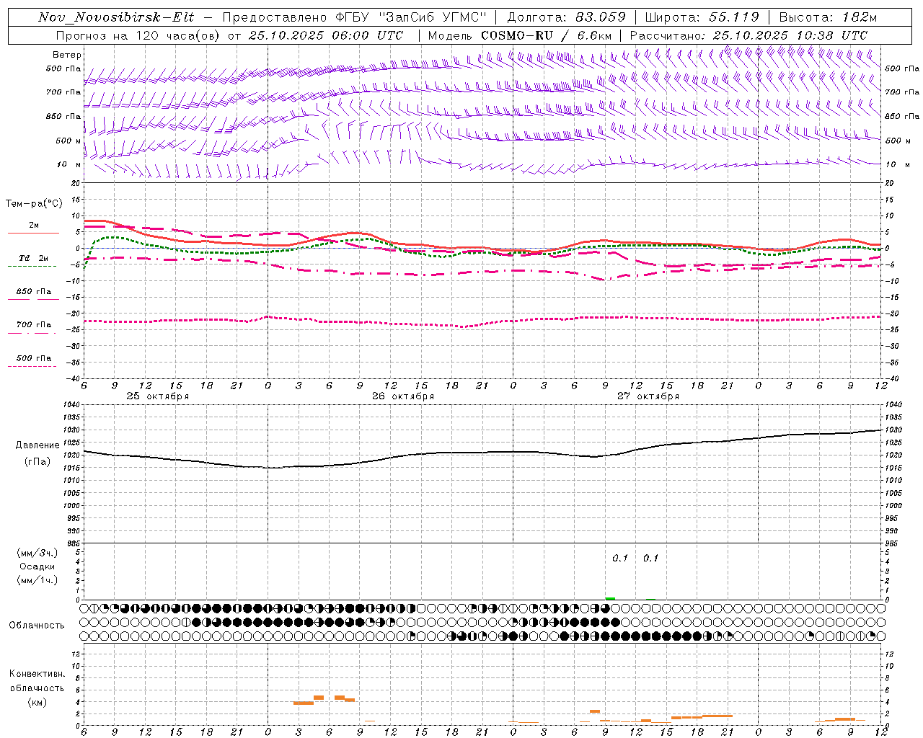Click the Тем-ра(°C) axis label
This screenshot has width=923, height=738.
coord(34,204)
